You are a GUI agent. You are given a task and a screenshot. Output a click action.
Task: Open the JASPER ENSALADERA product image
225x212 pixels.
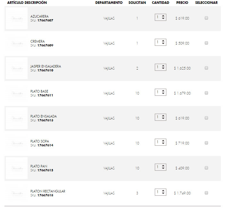[x=17, y=68]
